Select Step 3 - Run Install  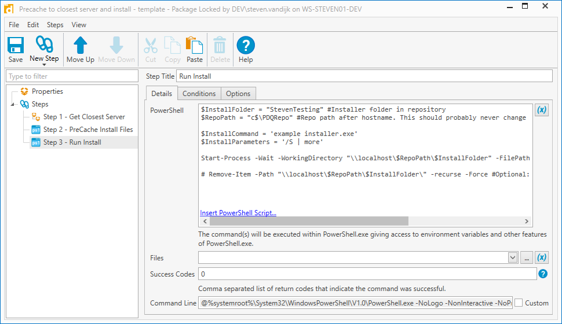[72, 142]
